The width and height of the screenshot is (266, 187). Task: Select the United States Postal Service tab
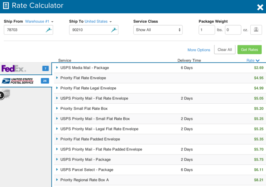tap(26, 81)
